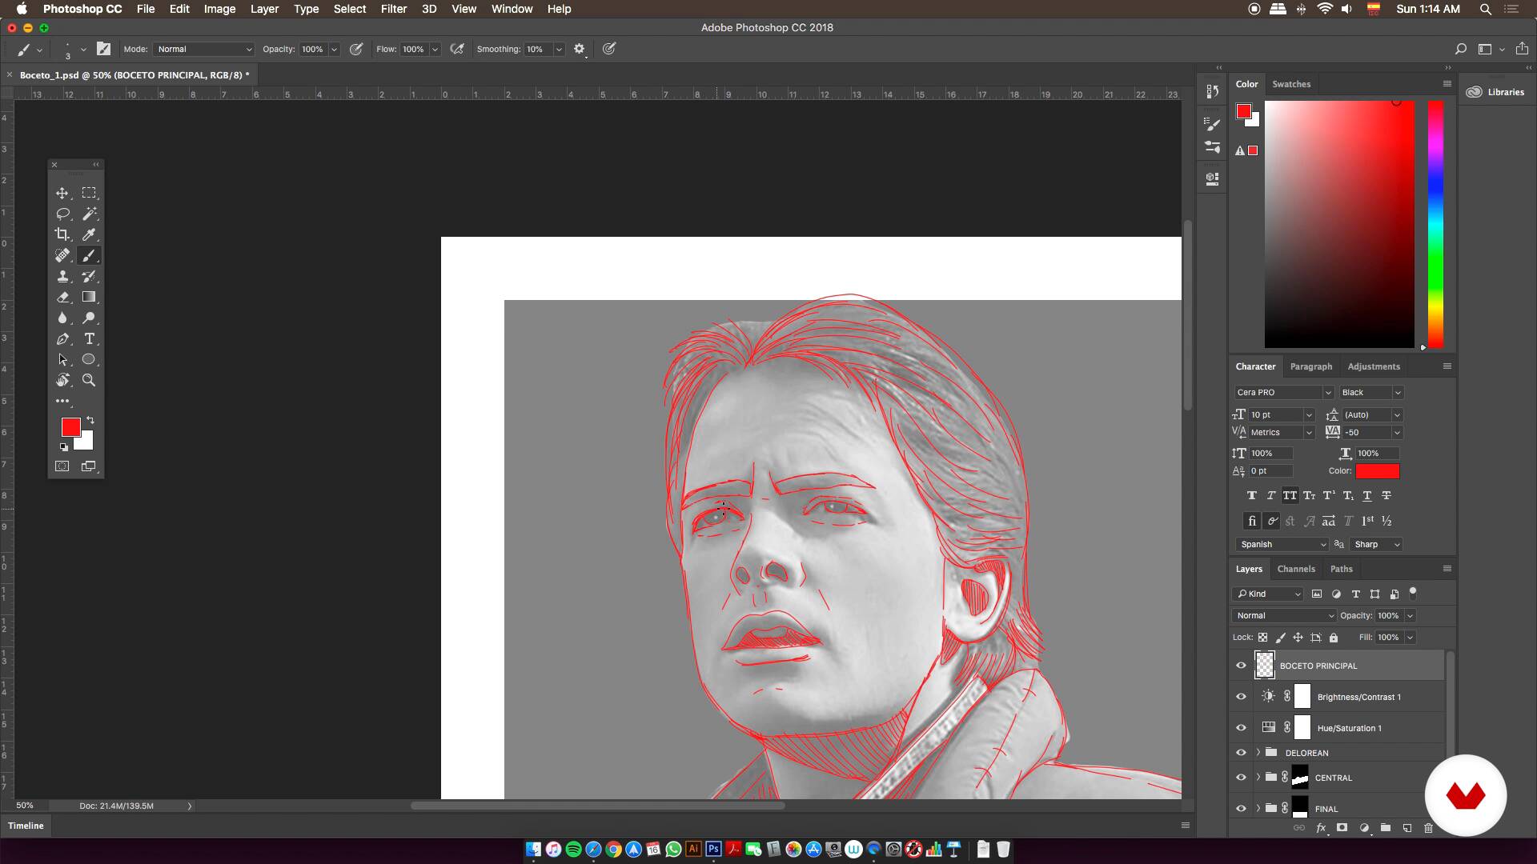Hide the CENTRAL group
The image size is (1537, 864).
(1241, 778)
